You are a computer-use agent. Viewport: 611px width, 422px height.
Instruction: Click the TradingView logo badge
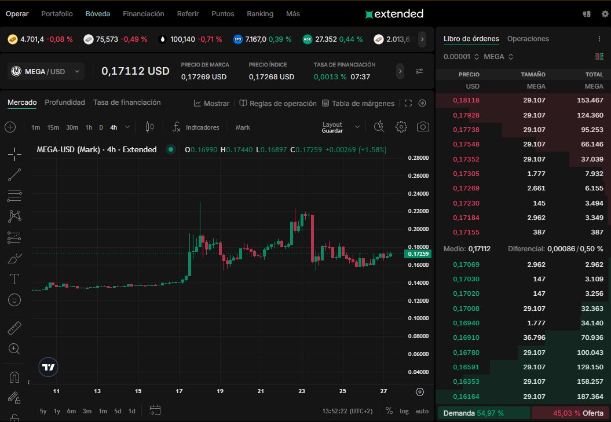click(48, 367)
